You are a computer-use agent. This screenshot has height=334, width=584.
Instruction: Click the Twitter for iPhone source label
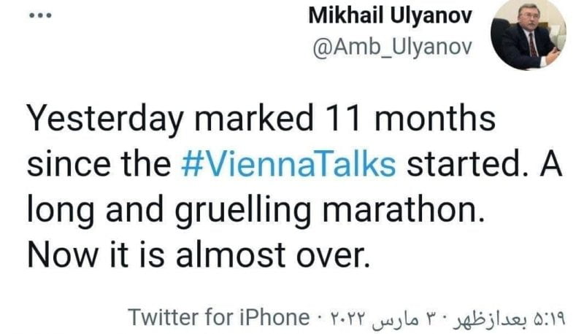(218, 317)
